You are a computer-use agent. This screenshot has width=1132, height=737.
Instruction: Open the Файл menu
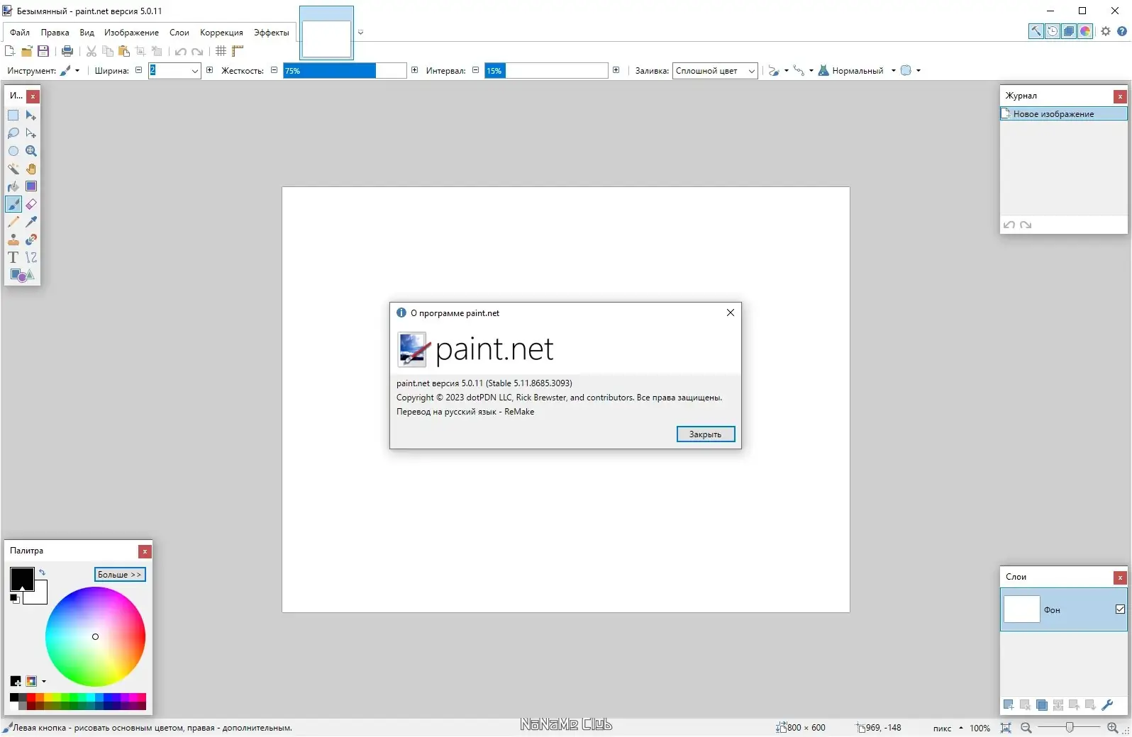pos(20,33)
